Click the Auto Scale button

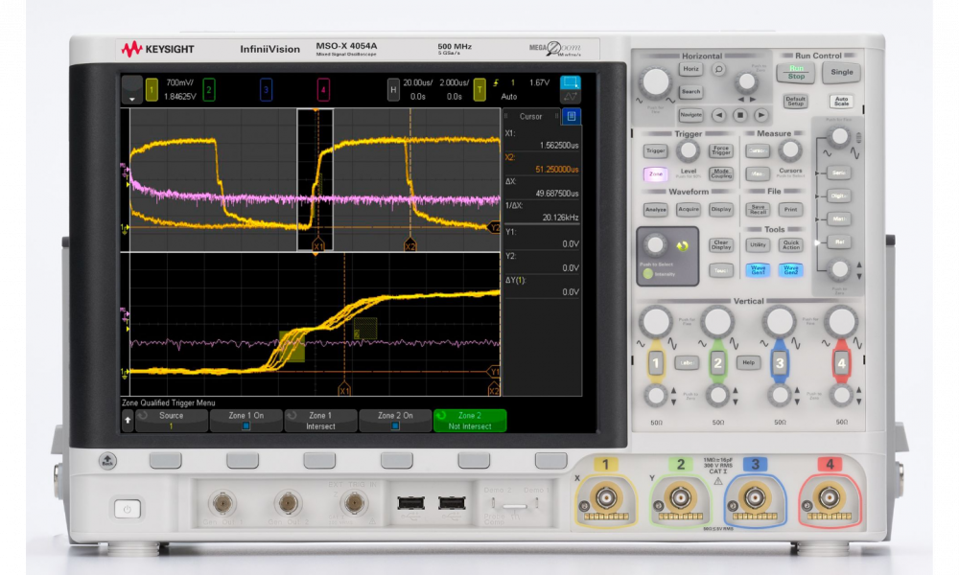pos(842,101)
